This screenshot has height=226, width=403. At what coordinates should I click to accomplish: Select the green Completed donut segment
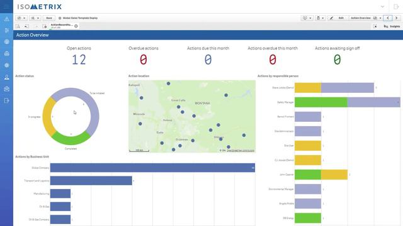click(x=71, y=140)
